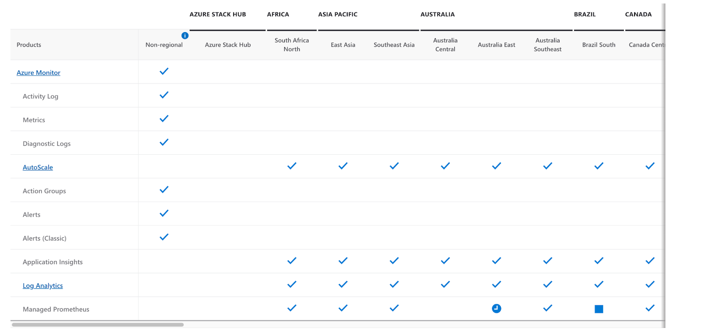Click the AutoScale Australia Central checkmark
This screenshot has height=336, width=715.
coord(446,166)
